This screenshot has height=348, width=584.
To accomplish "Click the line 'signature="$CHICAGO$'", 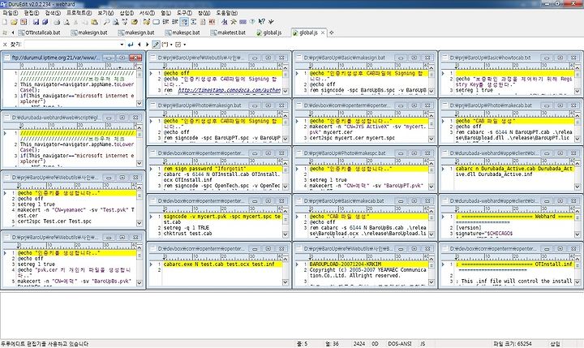I will click(x=484, y=234).
